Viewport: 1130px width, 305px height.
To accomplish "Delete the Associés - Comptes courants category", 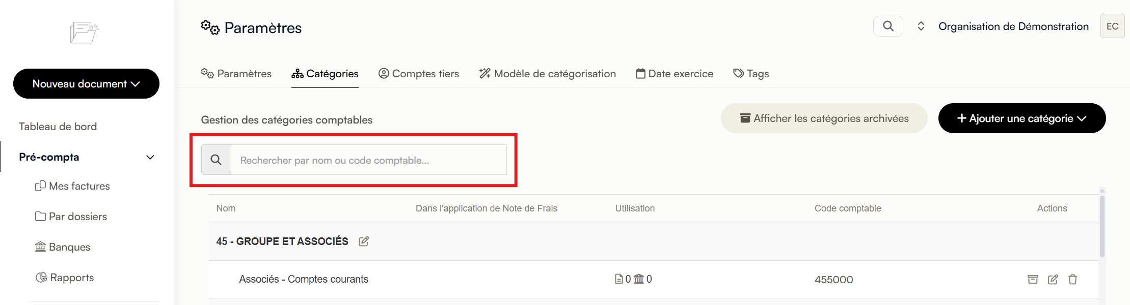I will [x=1072, y=279].
